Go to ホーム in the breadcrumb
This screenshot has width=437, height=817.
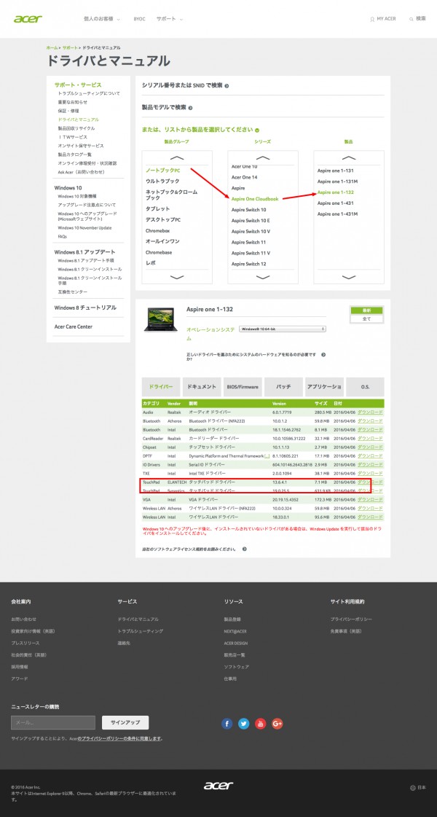point(52,47)
